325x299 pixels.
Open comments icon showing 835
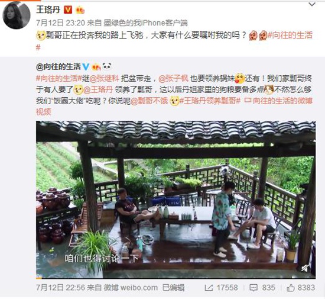point(262,288)
